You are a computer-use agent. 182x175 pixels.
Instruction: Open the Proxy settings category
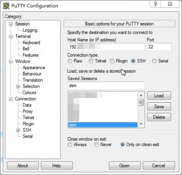tap(28, 111)
